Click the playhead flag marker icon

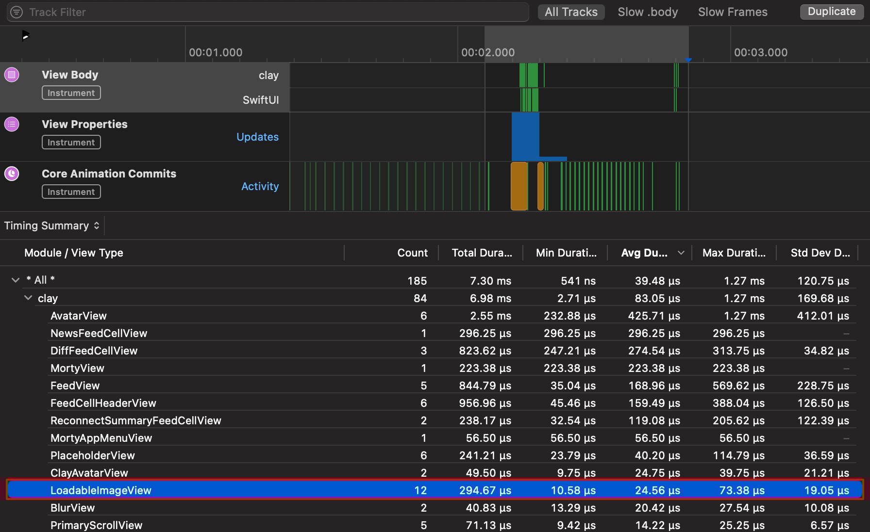pos(26,36)
